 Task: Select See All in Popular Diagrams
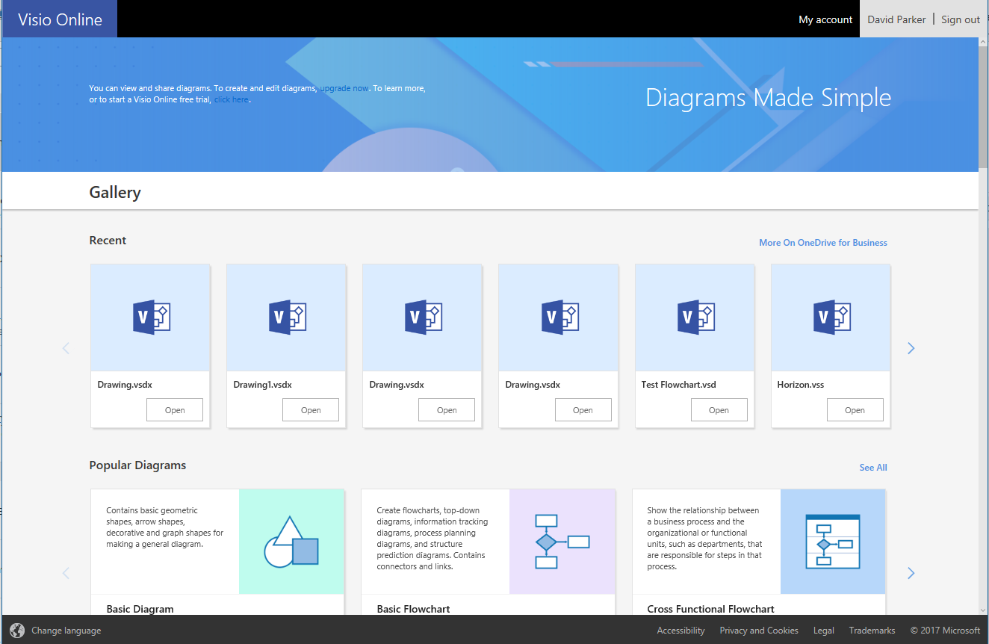tap(872, 467)
